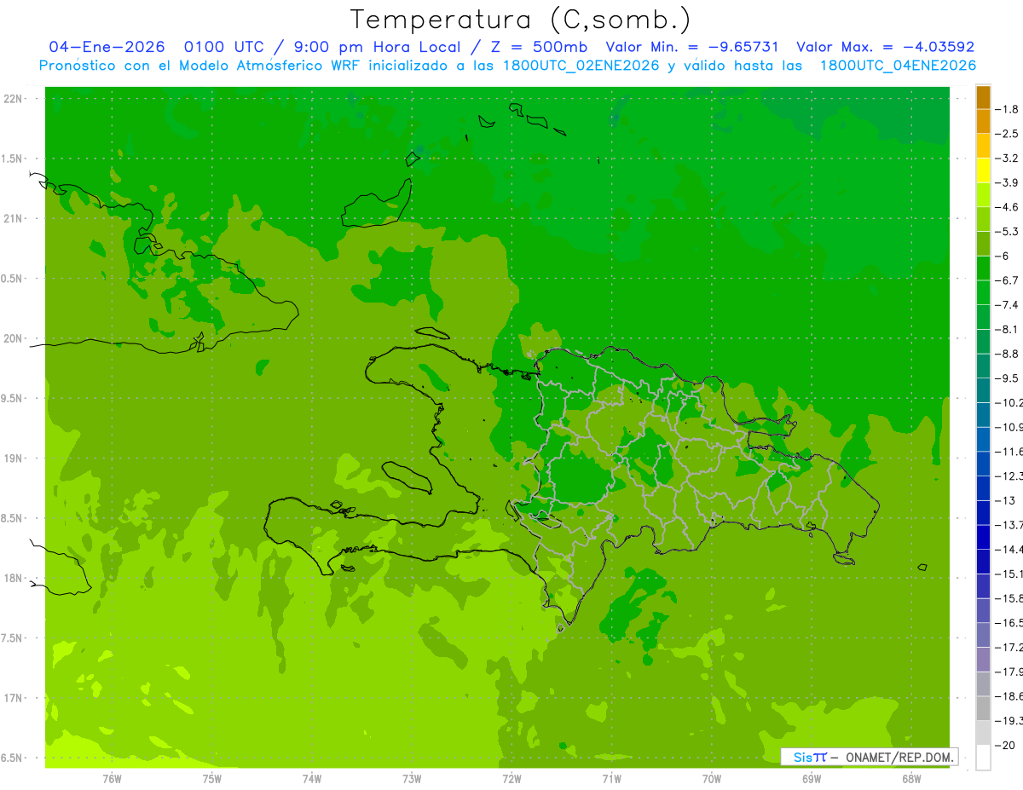This screenshot has height=790, width=1023.
Task: Click the '70W' longitude label
Action: point(712,779)
